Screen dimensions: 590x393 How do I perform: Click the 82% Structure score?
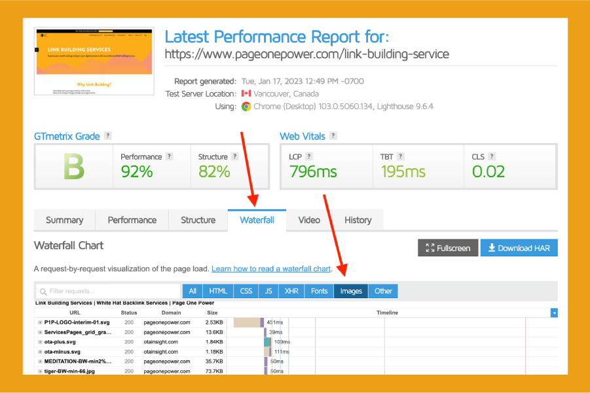[214, 172]
